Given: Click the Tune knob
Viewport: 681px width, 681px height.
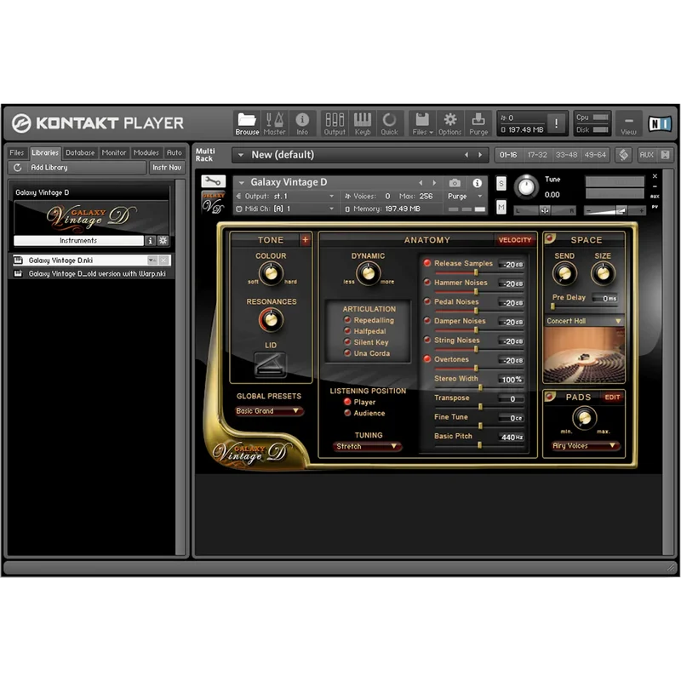Looking at the screenshot, I should click(526, 187).
